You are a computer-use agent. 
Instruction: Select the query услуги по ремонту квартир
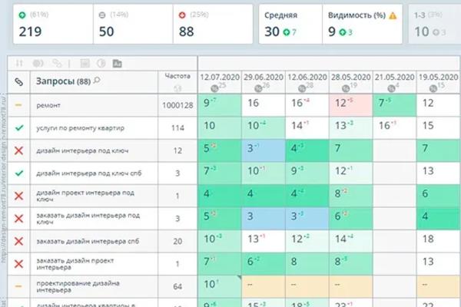pyautogui.click(x=80, y=128)
